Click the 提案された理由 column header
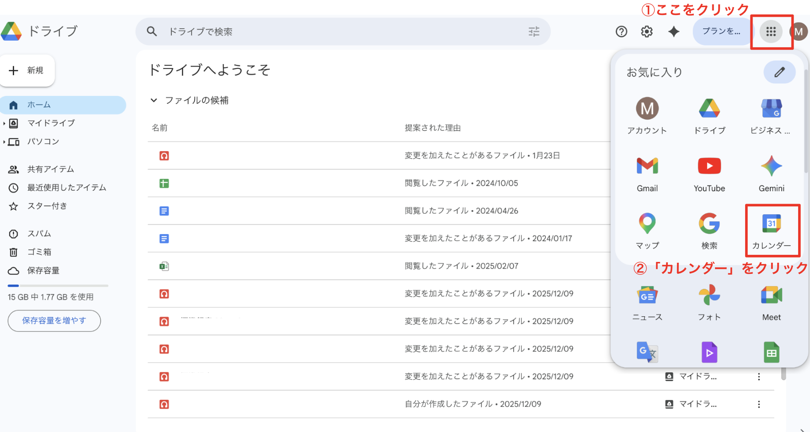The image size is (810, 432). [x=433, y=128]
